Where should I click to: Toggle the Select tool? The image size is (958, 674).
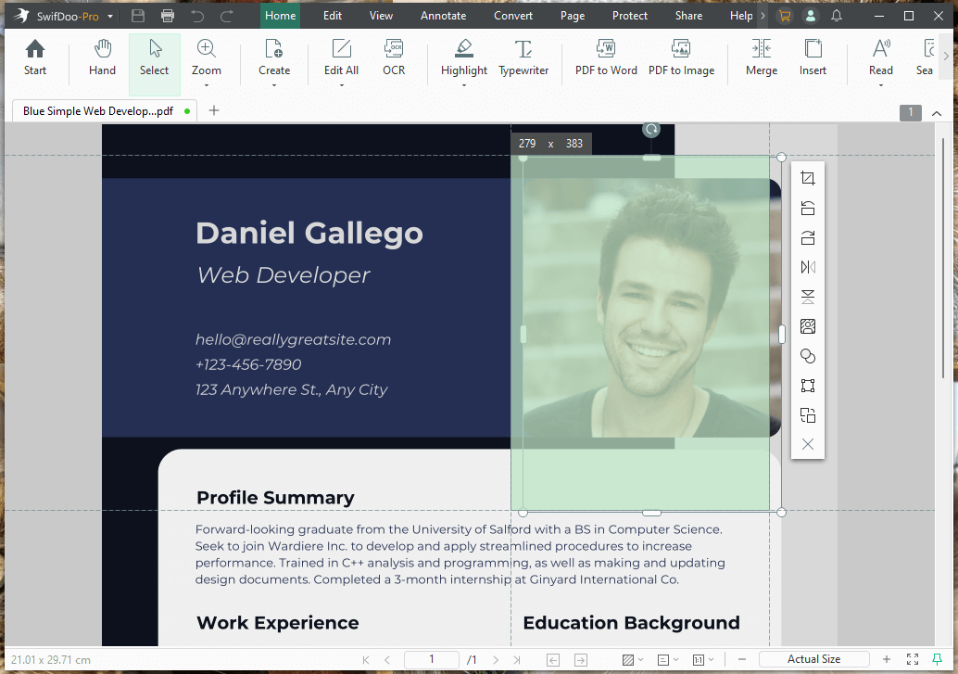point(154,58)
